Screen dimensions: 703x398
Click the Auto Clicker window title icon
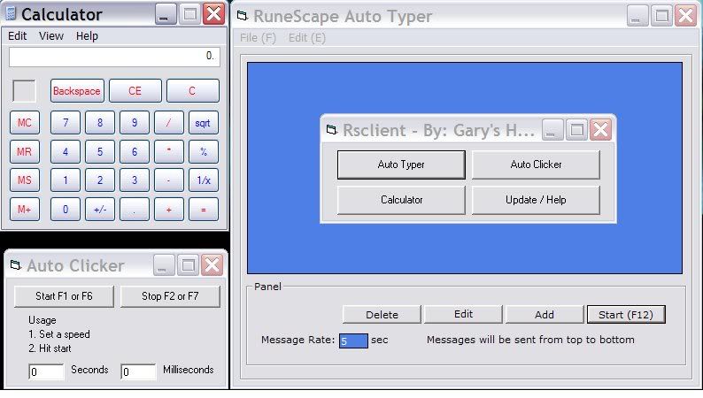(16, 265)
